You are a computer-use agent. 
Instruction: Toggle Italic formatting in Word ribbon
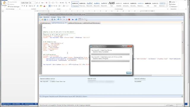tap(24, 6)
